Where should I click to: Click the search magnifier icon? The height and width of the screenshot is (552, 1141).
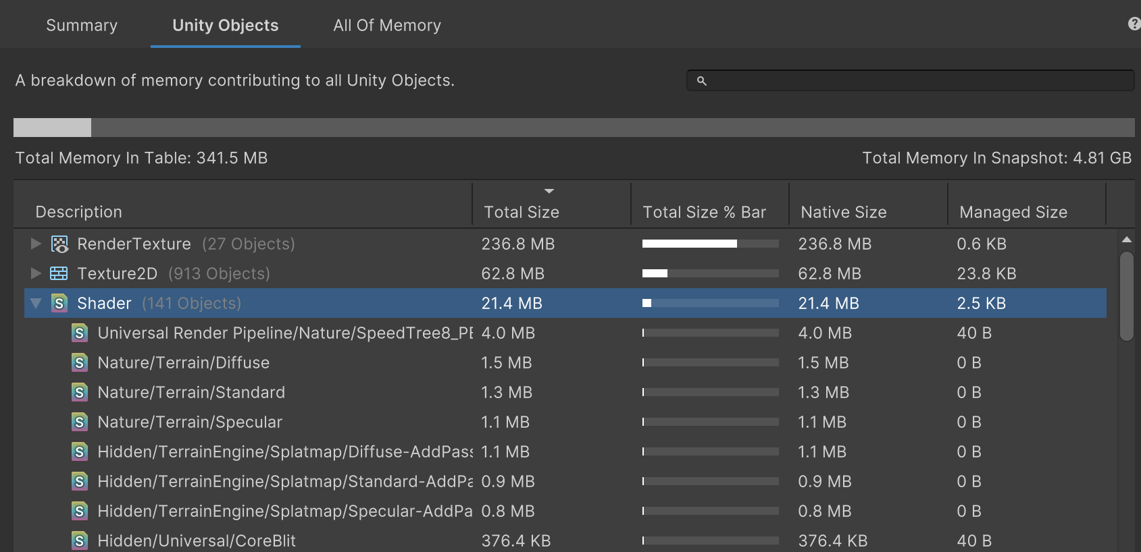pyautogui.click(x=701, y=81)
